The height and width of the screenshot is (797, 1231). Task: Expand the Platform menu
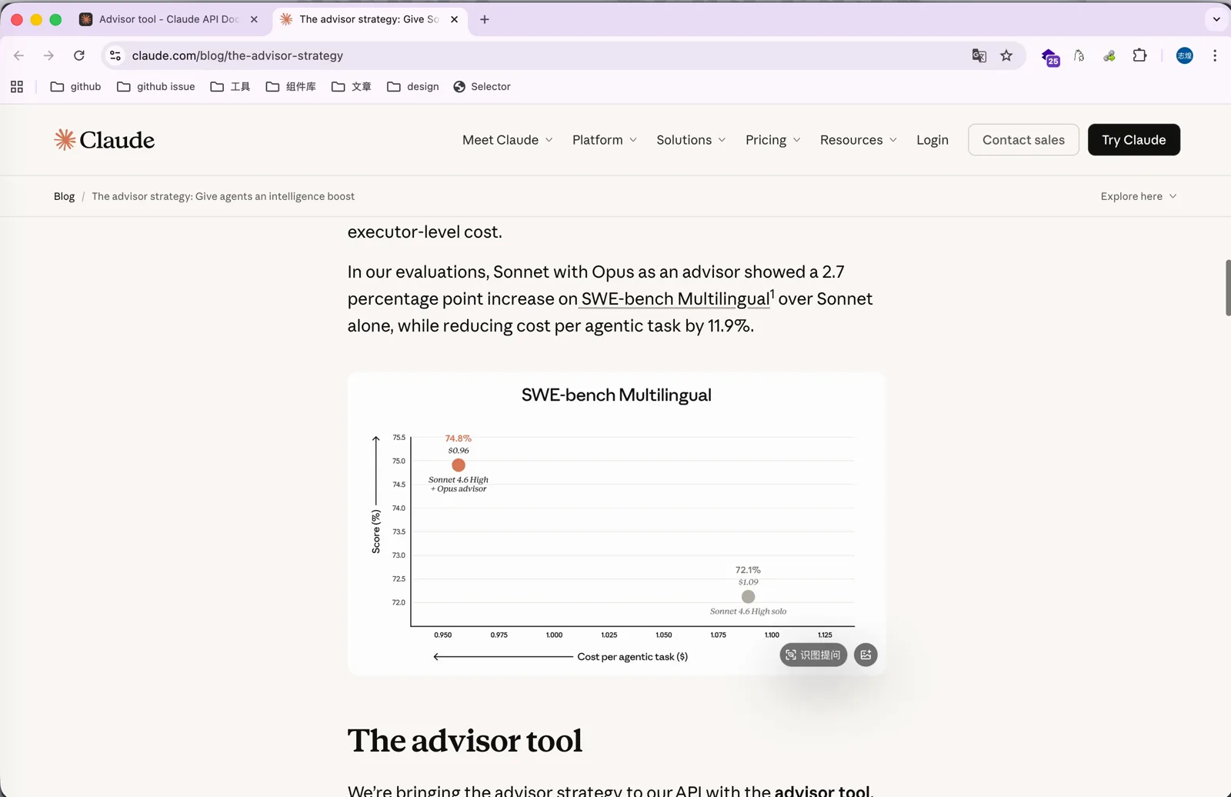605,140
